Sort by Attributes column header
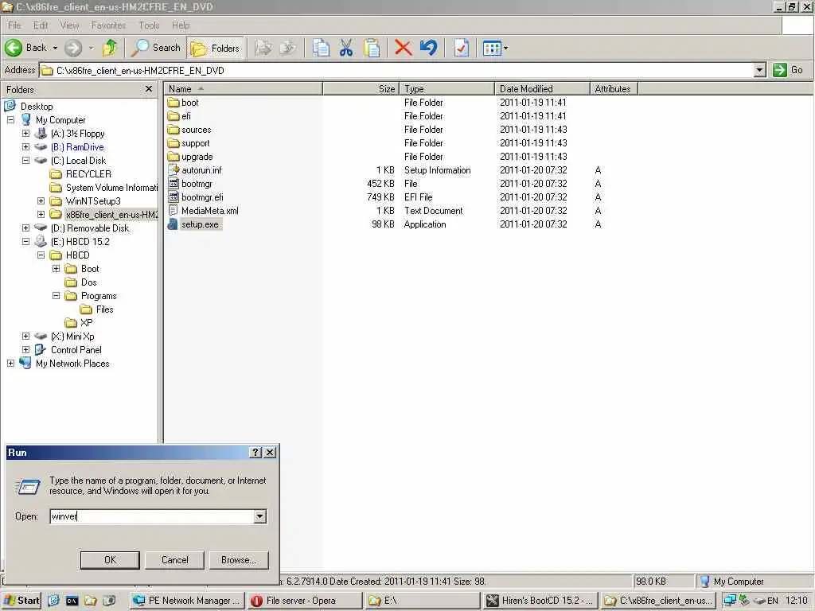This screenshot has width=815, height=611. [x=614, y=89]
